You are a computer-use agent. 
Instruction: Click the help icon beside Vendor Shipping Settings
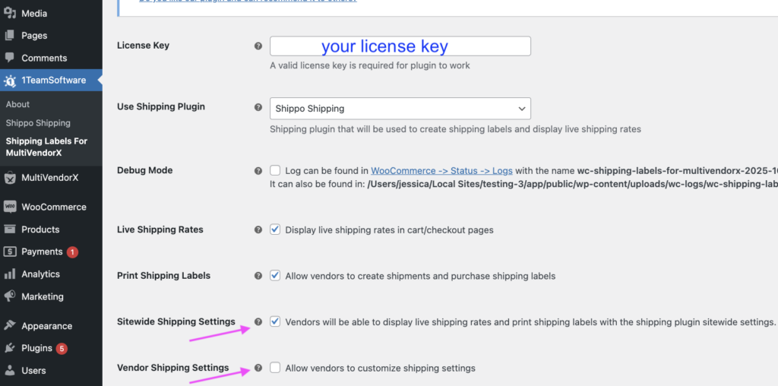(x=258, y=369)
